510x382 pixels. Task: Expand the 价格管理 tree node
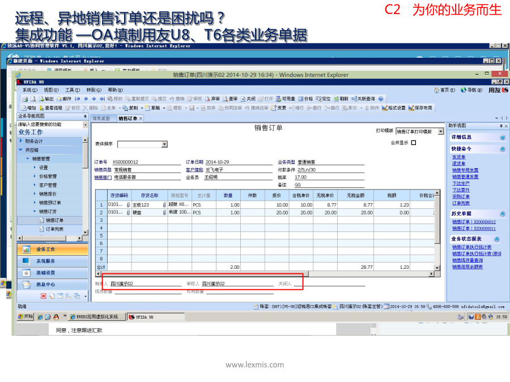click(x=35, y=176)
